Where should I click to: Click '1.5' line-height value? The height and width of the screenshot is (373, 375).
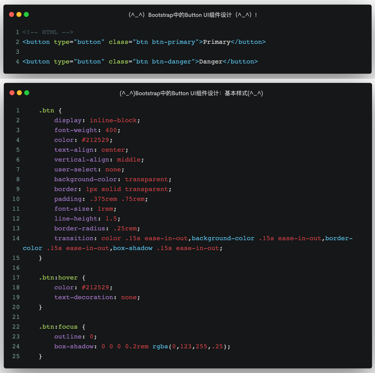click(111, 218)
